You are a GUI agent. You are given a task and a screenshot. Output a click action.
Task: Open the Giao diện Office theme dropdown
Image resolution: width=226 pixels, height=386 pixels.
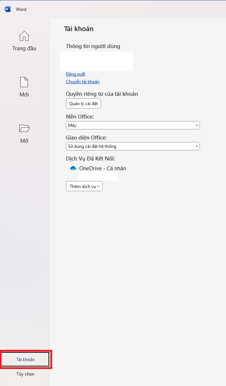tap(133, 146)
